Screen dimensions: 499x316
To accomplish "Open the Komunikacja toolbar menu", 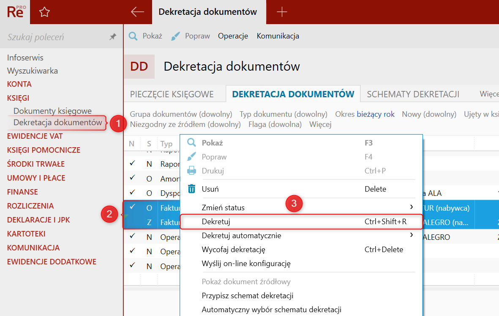I will click(278, 36).
